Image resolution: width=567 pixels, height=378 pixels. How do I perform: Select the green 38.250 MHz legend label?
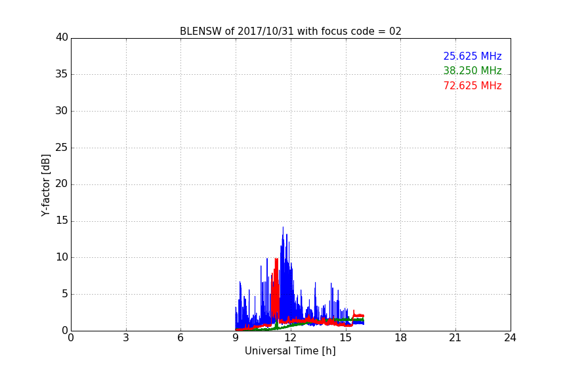(472, 70)
